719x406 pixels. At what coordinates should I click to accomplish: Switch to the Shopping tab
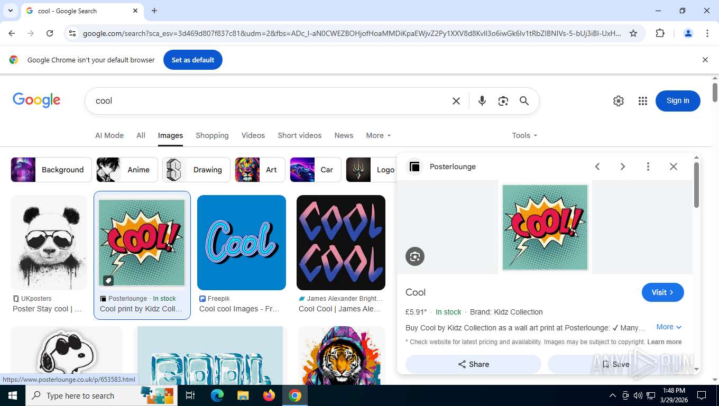(212, 135)
